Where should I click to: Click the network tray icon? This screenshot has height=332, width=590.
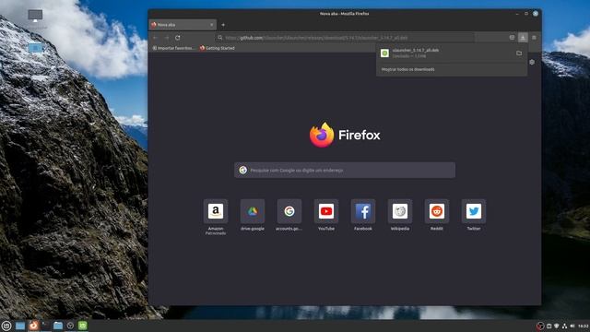tap(564, 326)
